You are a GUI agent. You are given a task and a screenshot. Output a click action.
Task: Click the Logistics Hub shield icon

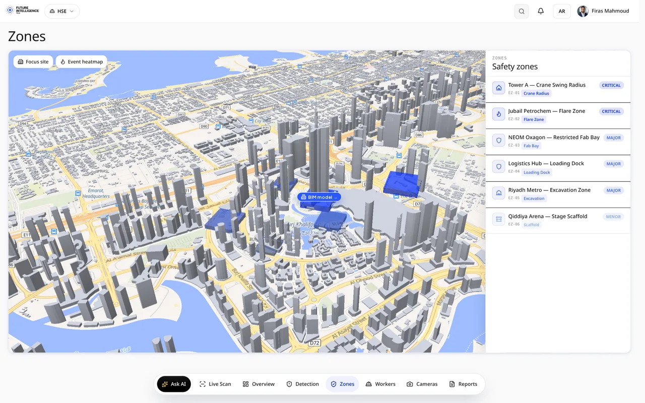(499, 167)
